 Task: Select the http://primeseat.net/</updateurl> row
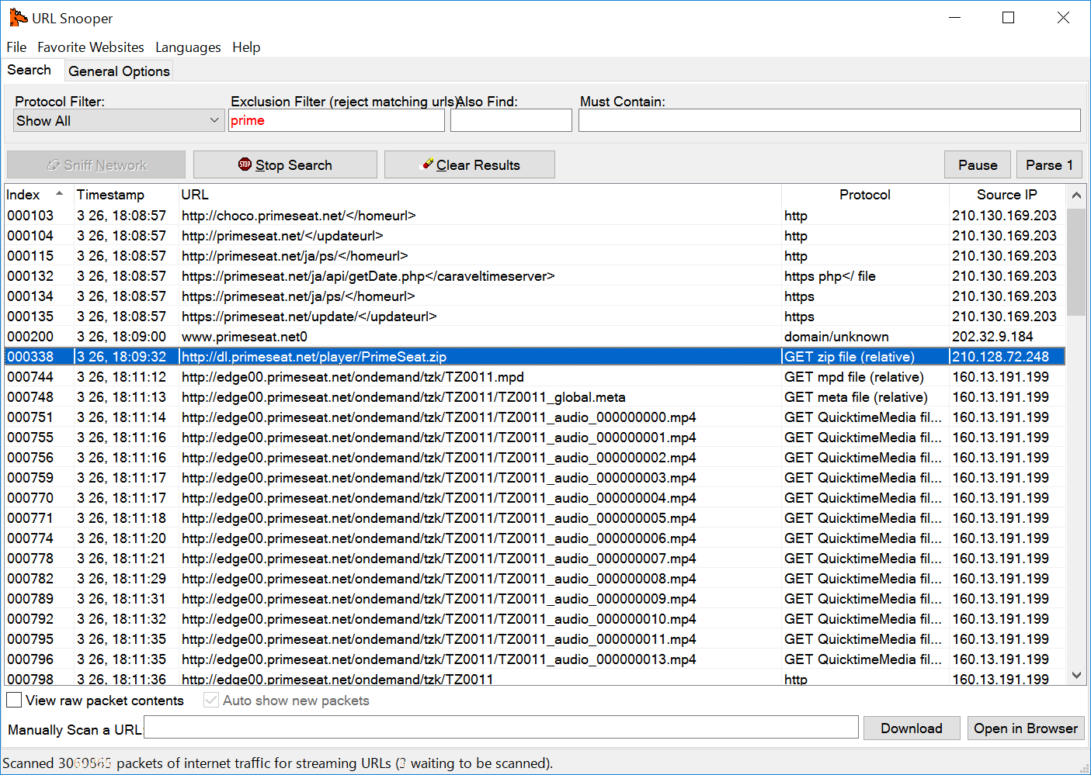[x=535, y=236]
